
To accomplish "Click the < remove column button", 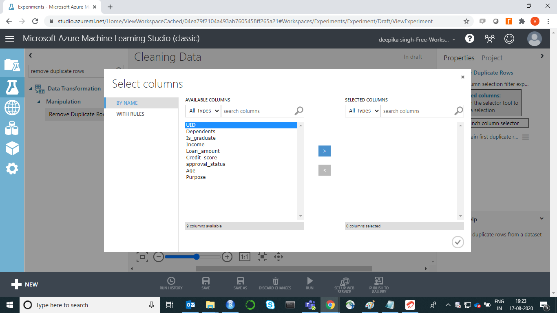I will [x=325, y=170].
